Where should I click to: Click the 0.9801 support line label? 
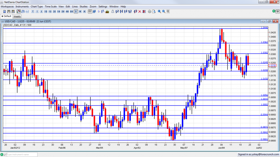[265, 139]
